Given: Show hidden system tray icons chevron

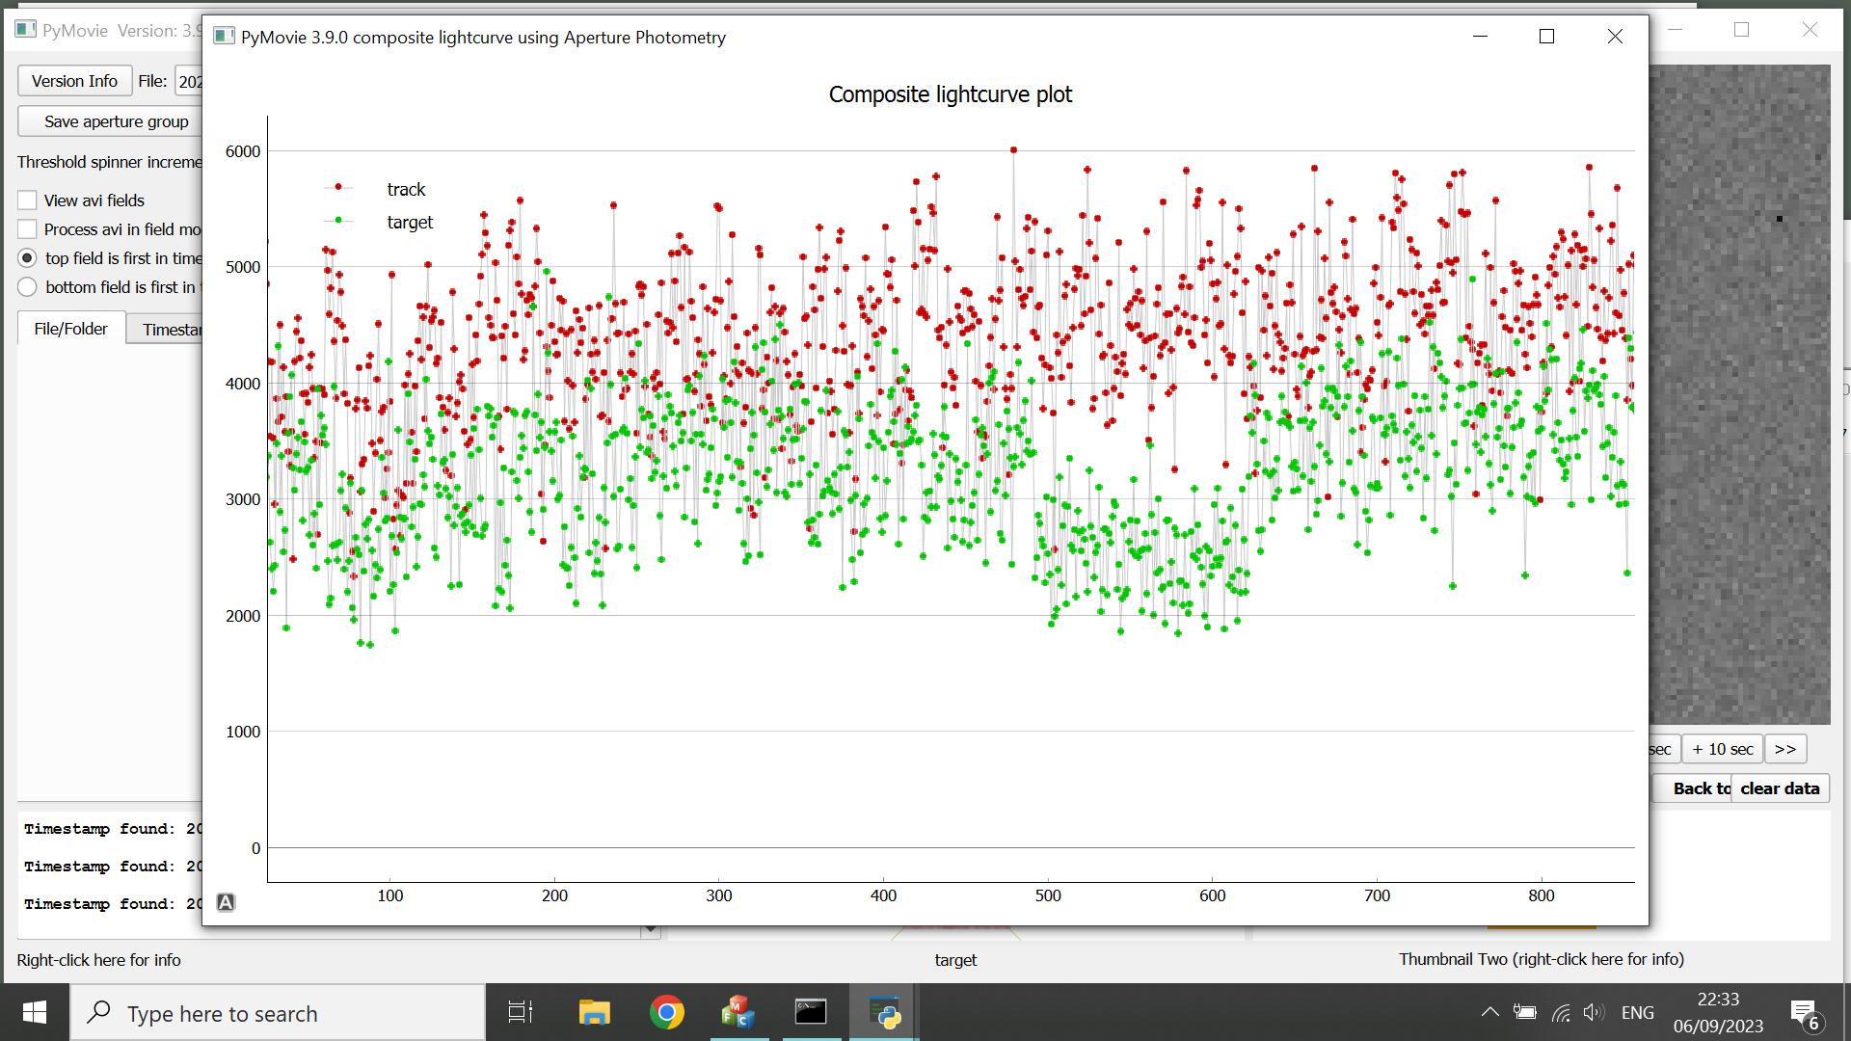Looking at the screenshot, I should pyautogui.click(x=1489, y=1013).
